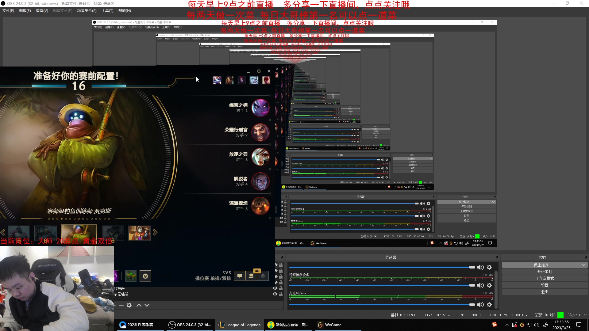Toggle lock on the 示器捕获 source

[x=281, y=294]
